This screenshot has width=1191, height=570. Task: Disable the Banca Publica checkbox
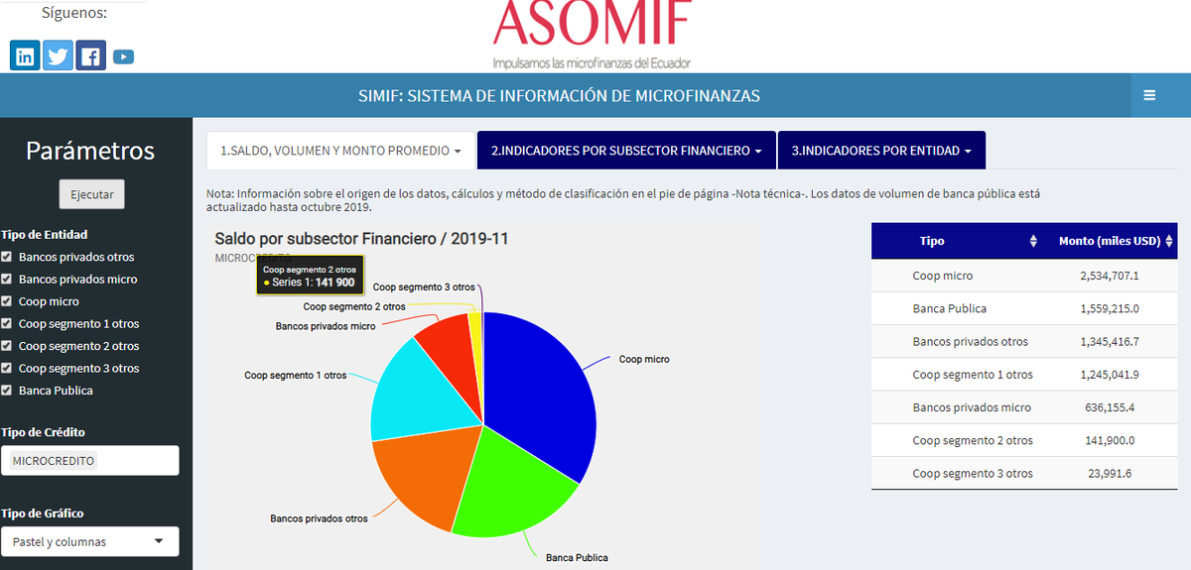7,391
